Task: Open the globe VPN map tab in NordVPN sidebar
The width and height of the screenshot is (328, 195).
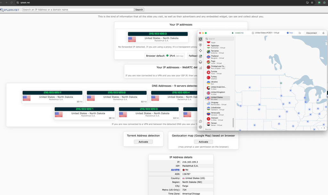Action: pyautogui.click(x=201, y=39)
